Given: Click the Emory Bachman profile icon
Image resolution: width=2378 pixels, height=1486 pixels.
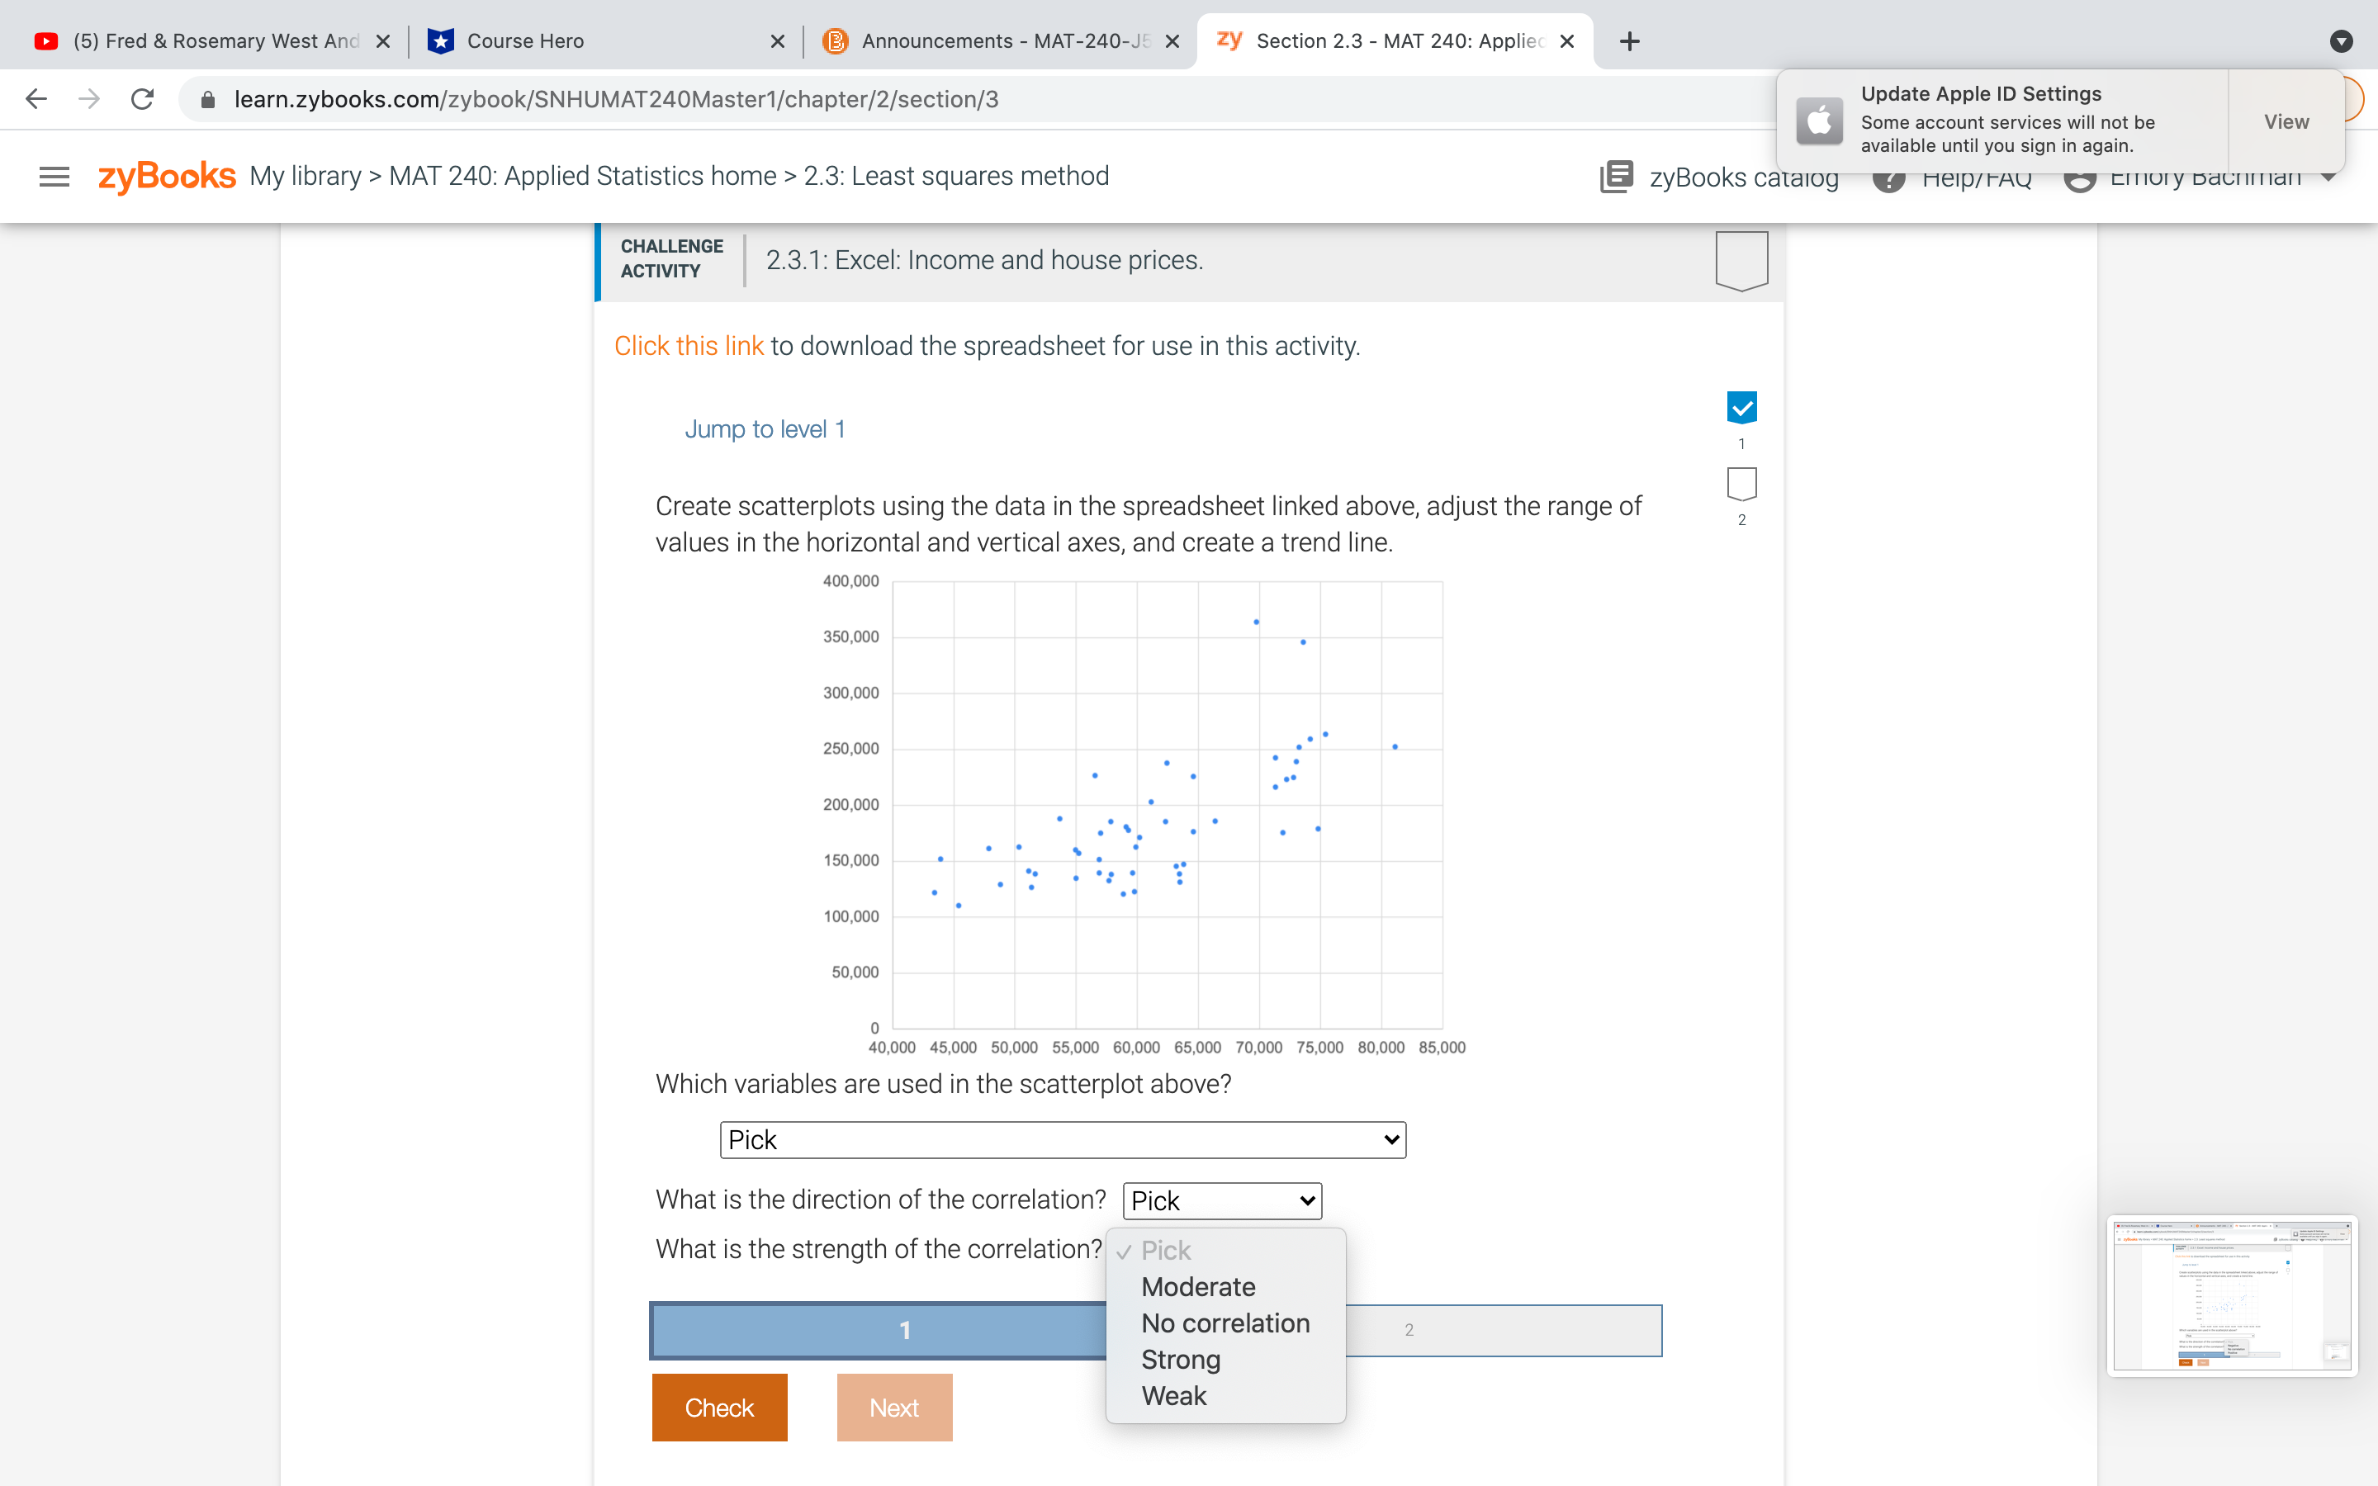Looking at the screenshot, I should click(2082, 177).
